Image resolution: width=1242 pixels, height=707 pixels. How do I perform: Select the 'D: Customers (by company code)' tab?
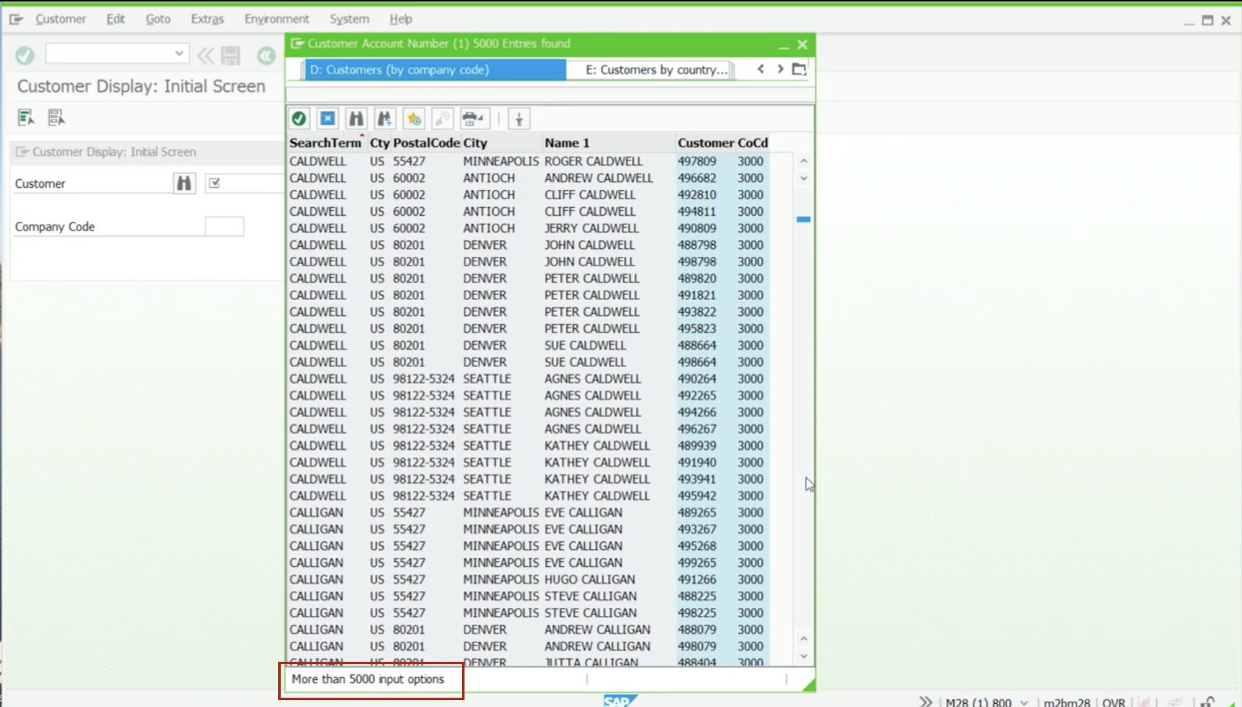pos(435,69)
